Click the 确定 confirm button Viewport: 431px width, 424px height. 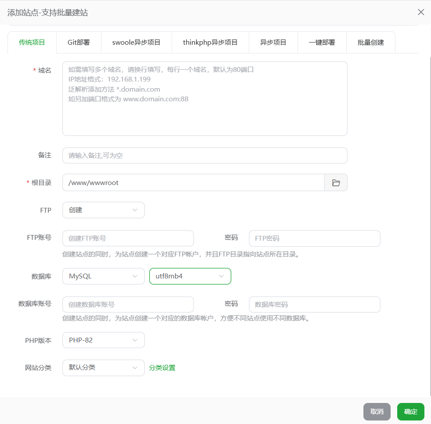[410, 412]
